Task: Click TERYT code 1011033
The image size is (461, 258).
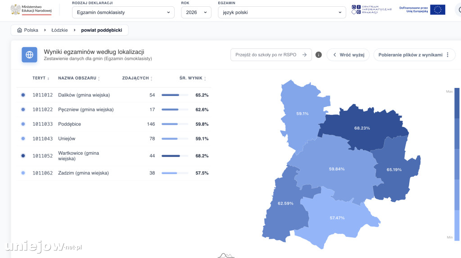Action: coord(43,124)
